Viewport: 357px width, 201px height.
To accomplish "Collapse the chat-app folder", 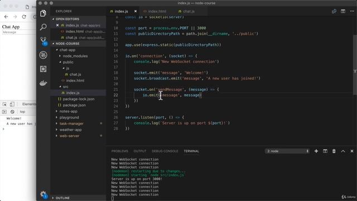I will 57,50.
